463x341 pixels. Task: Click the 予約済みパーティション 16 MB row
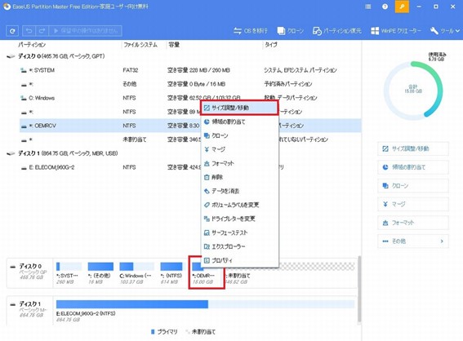[190, 84]
